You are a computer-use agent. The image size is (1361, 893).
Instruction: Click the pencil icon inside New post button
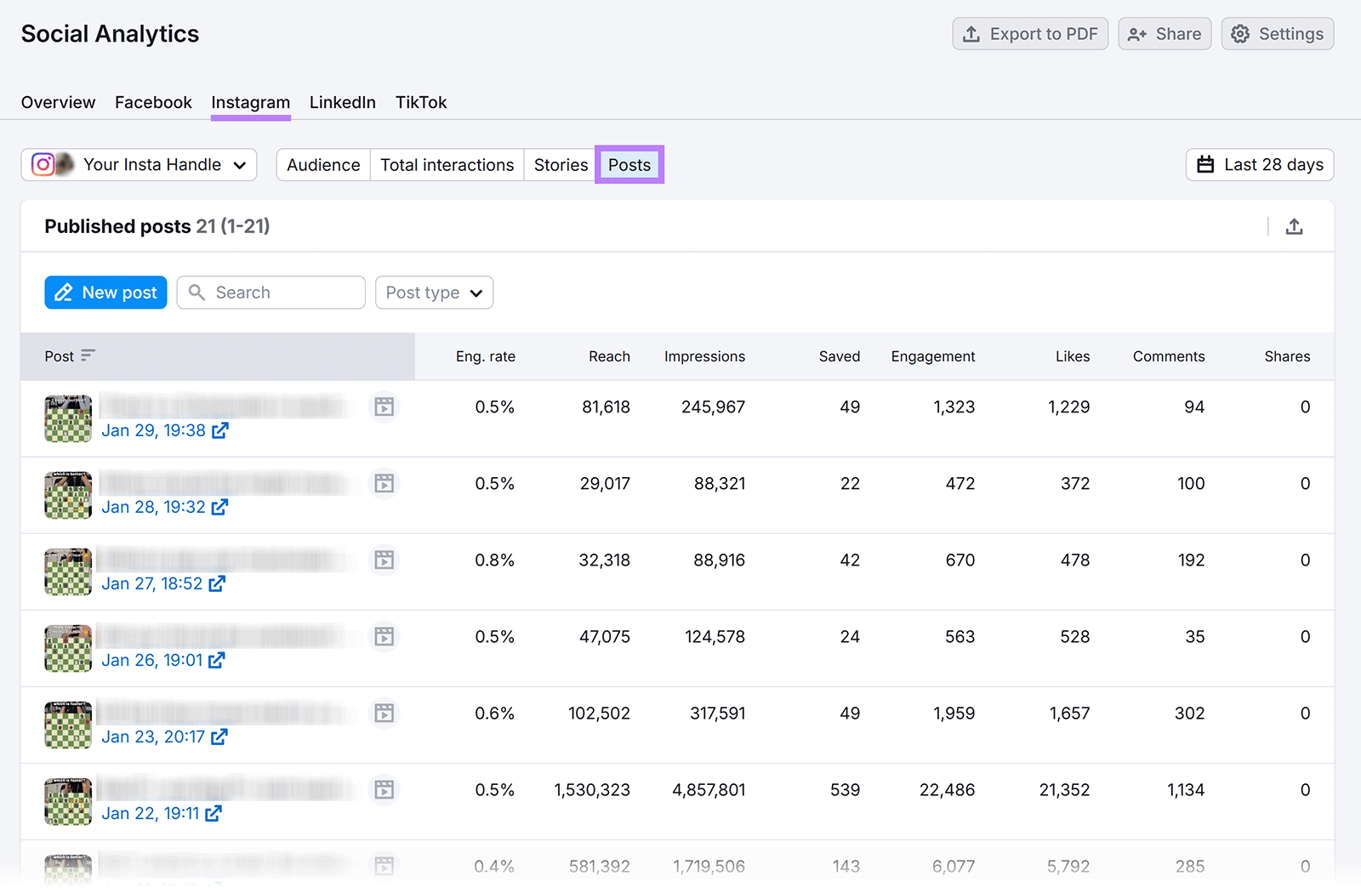click(x=64, y=292)
